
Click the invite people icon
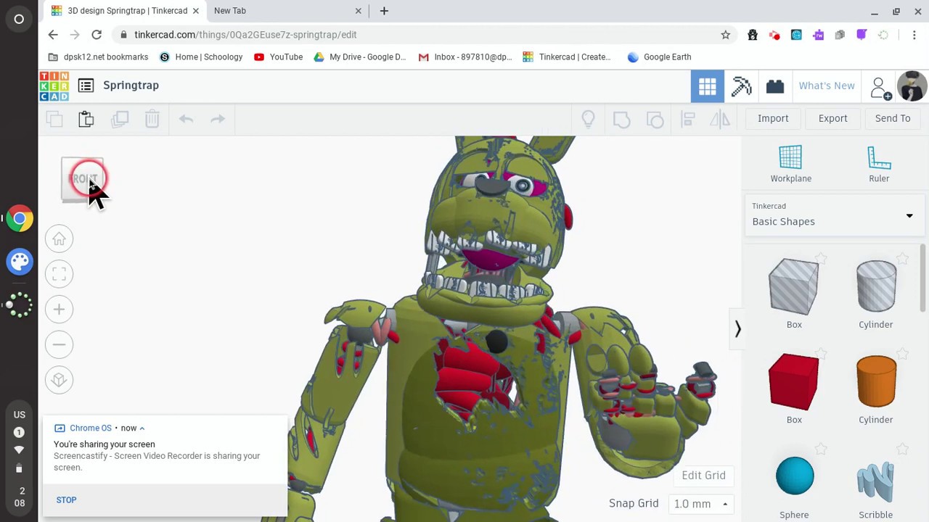coord(879,88)
